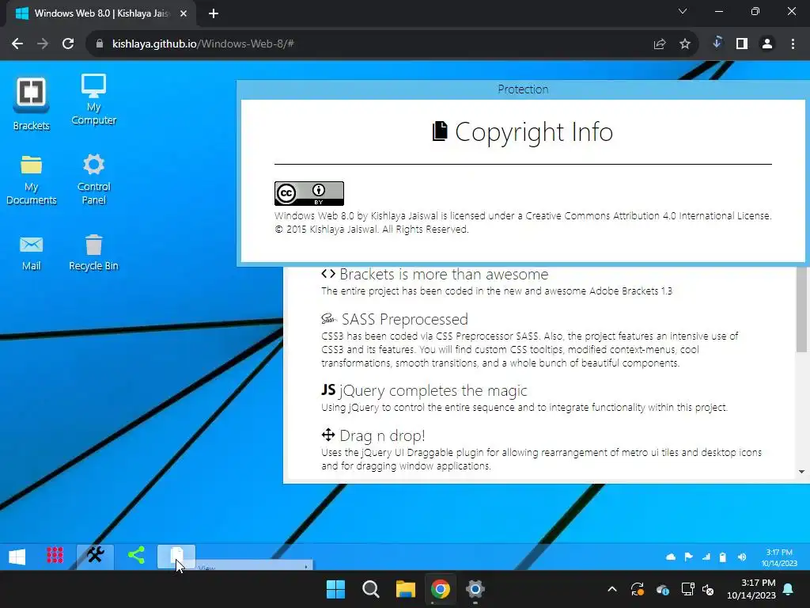Viewport: 810px width, 608px height.
Task: Click the Copyright Info heading
Action: pos(523,132)
